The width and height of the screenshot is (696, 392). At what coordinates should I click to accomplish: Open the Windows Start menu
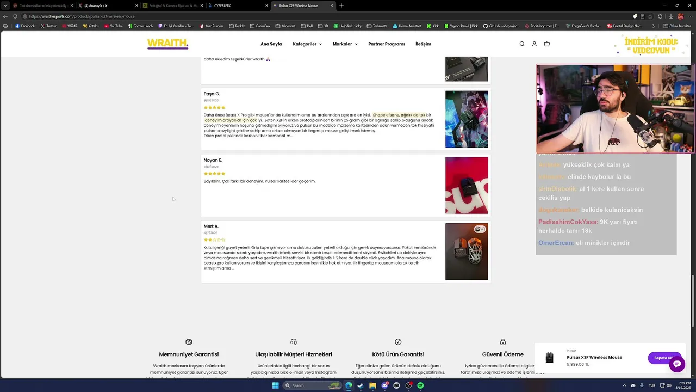coord(275,385)
